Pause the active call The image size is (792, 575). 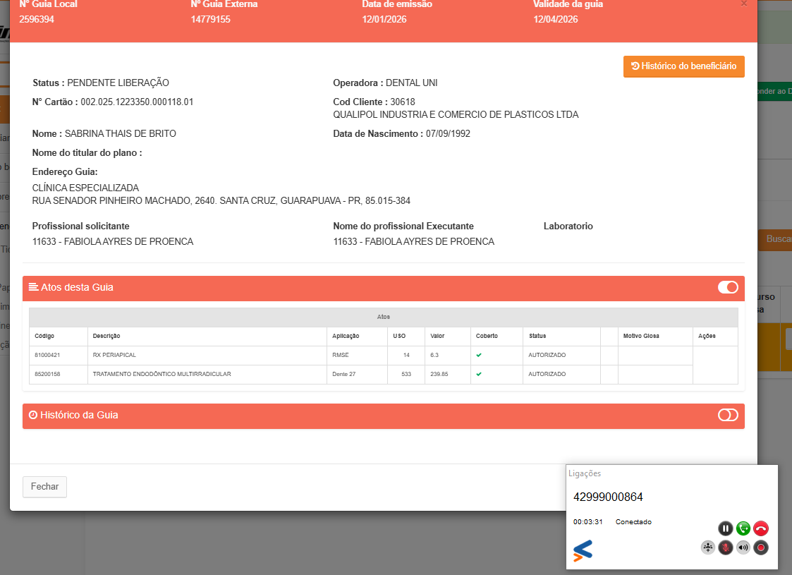pos(726,528)
